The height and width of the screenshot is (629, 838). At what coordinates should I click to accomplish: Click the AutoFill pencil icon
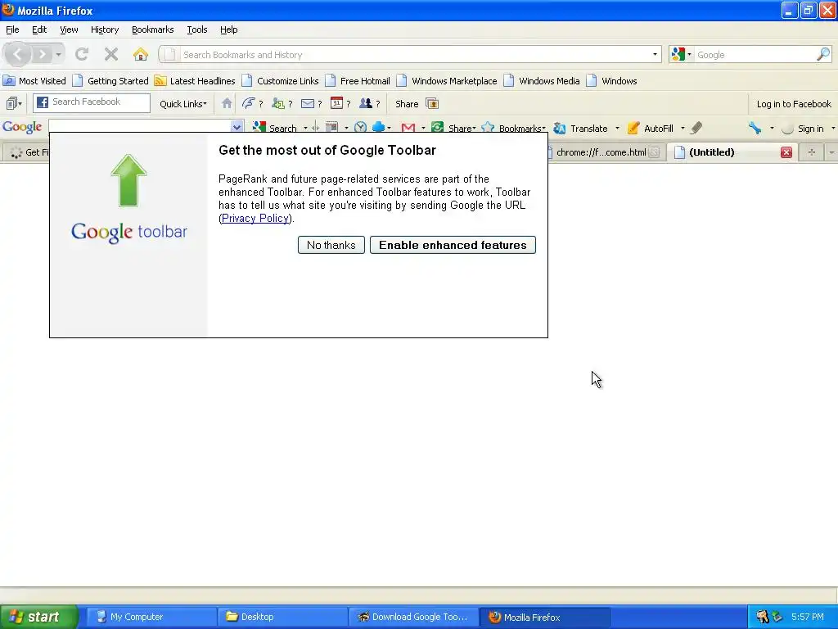pos(633,128)
